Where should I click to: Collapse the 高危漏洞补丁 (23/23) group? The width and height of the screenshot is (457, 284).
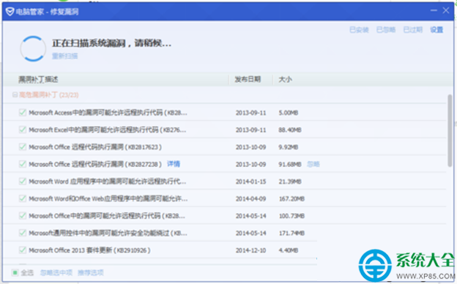tap(15, 94)
